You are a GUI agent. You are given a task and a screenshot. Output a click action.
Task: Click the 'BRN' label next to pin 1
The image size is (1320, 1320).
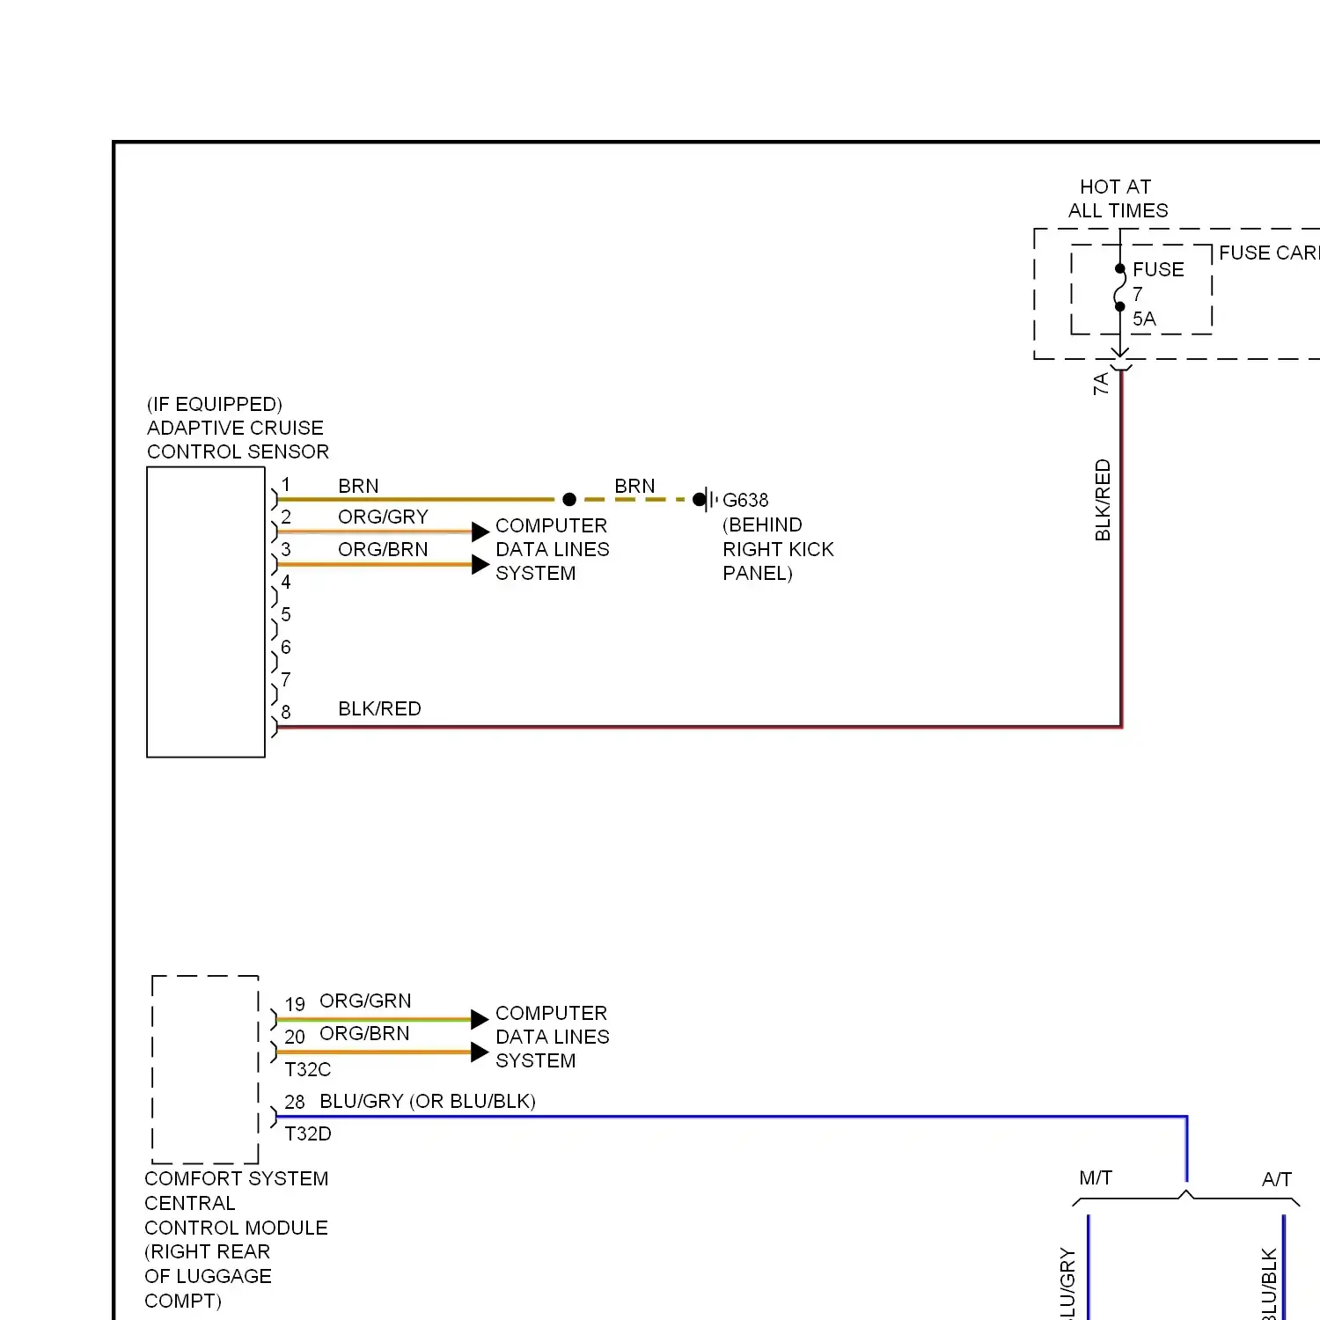pos(358,486)
